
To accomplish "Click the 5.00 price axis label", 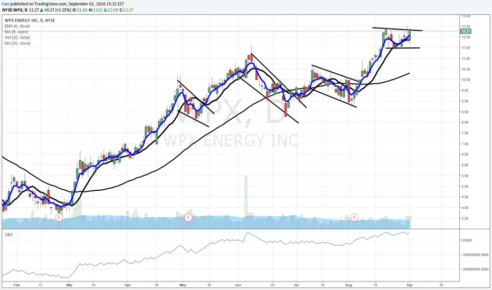I will tap(465, 187).
